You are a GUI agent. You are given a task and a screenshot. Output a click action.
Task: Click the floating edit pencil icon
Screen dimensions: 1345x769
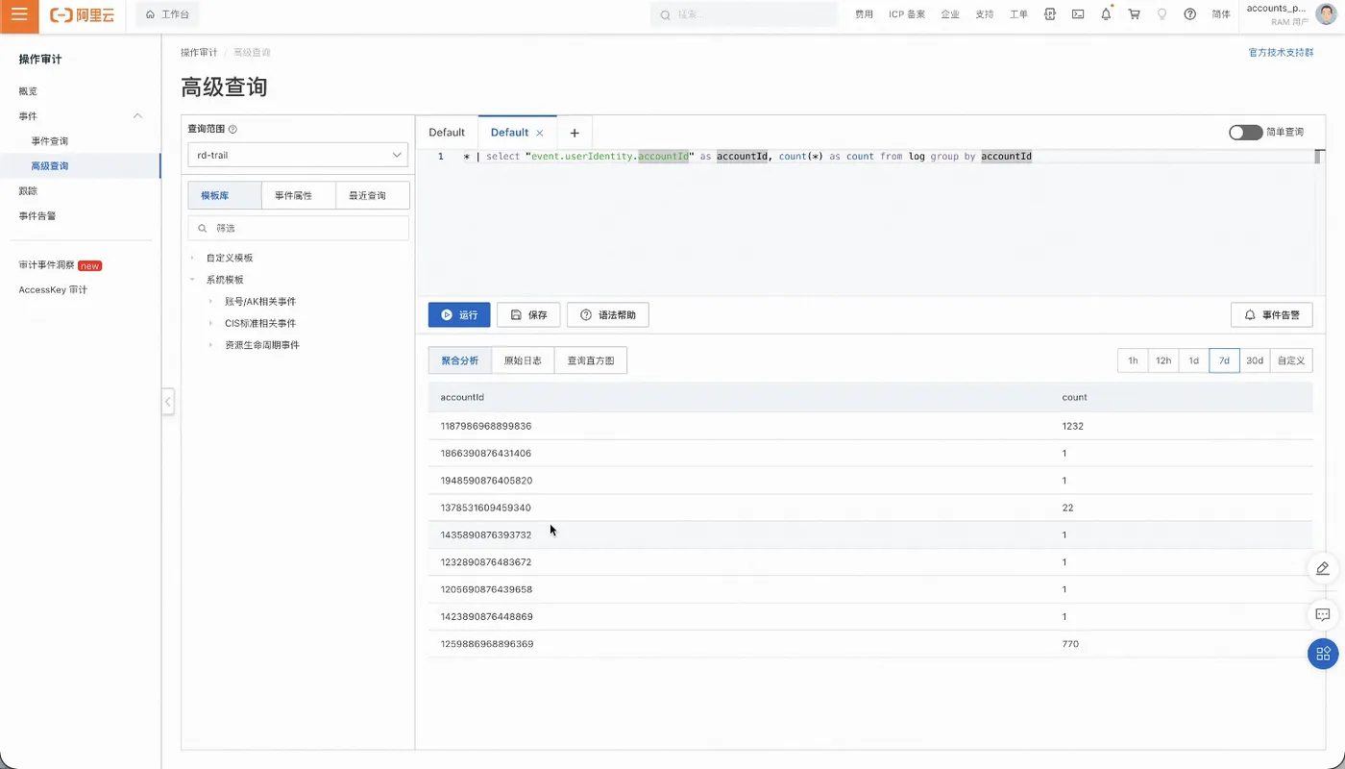point(1323,568)
